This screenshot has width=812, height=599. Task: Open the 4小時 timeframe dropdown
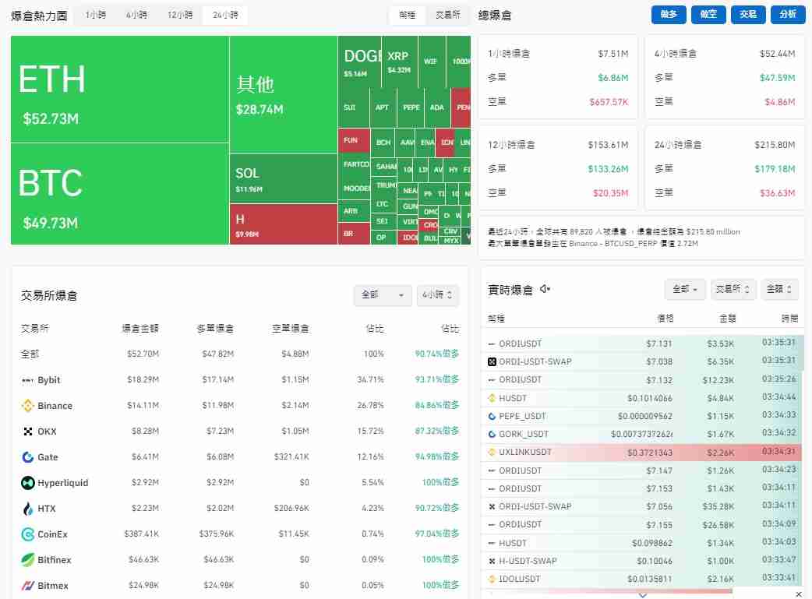pos(438,295)
